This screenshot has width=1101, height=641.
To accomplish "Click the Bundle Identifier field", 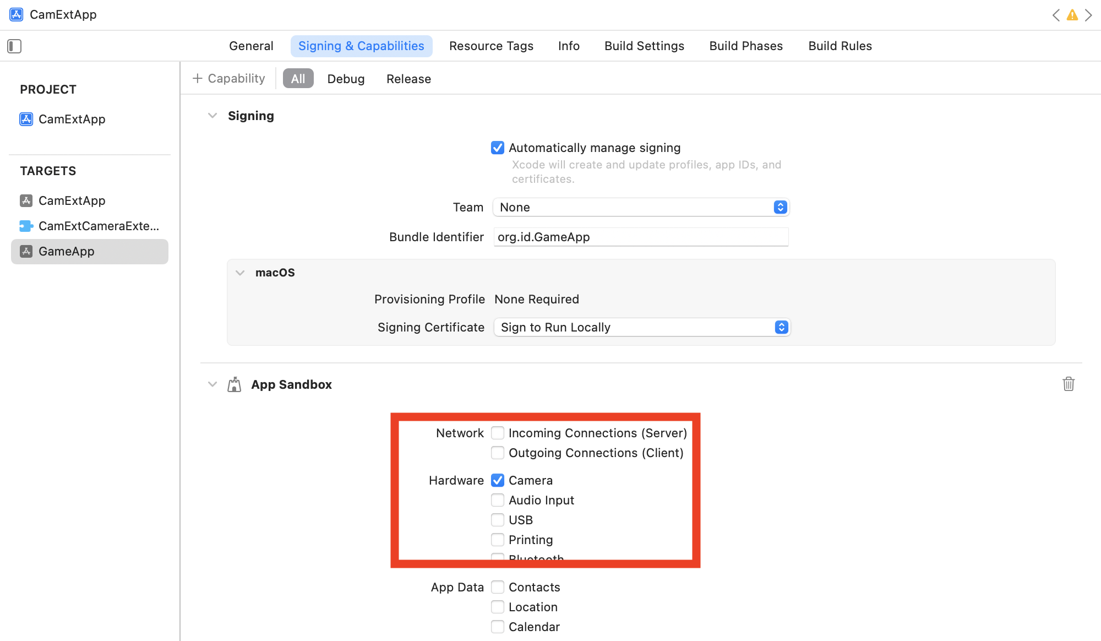I will 641,237.
